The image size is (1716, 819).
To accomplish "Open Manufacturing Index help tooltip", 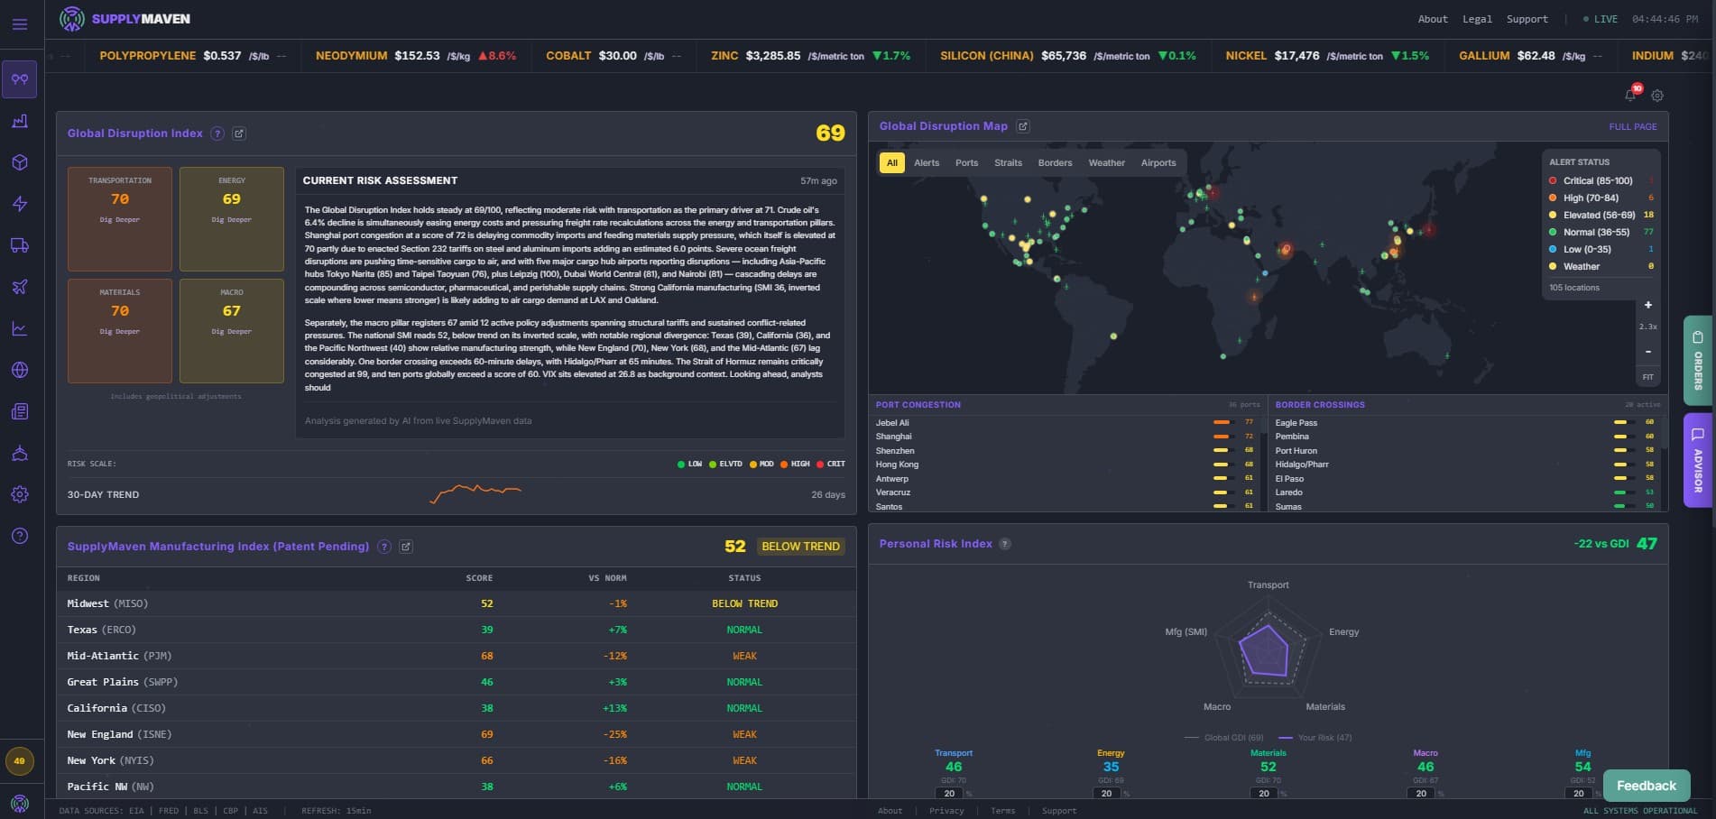I will pos(384,547).
